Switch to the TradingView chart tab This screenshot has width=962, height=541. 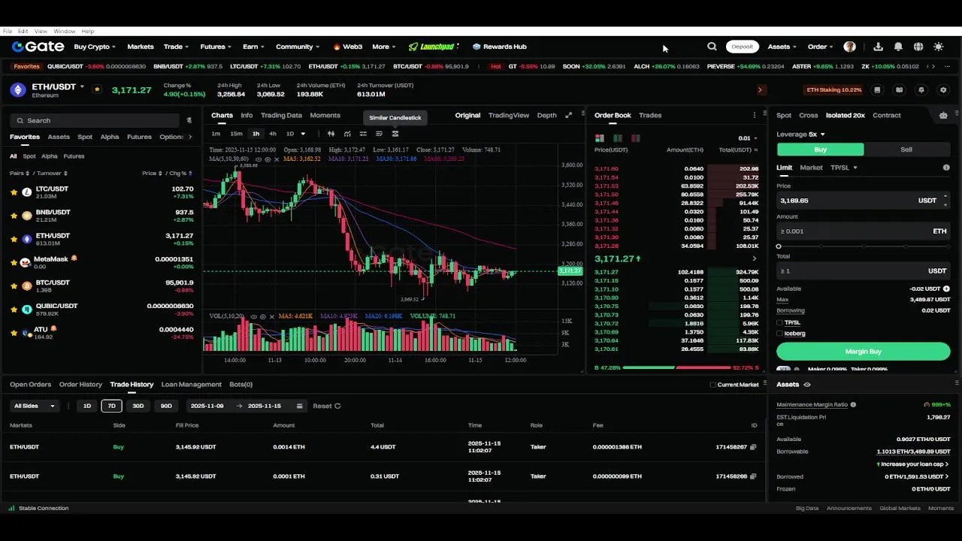coord(509,115)
